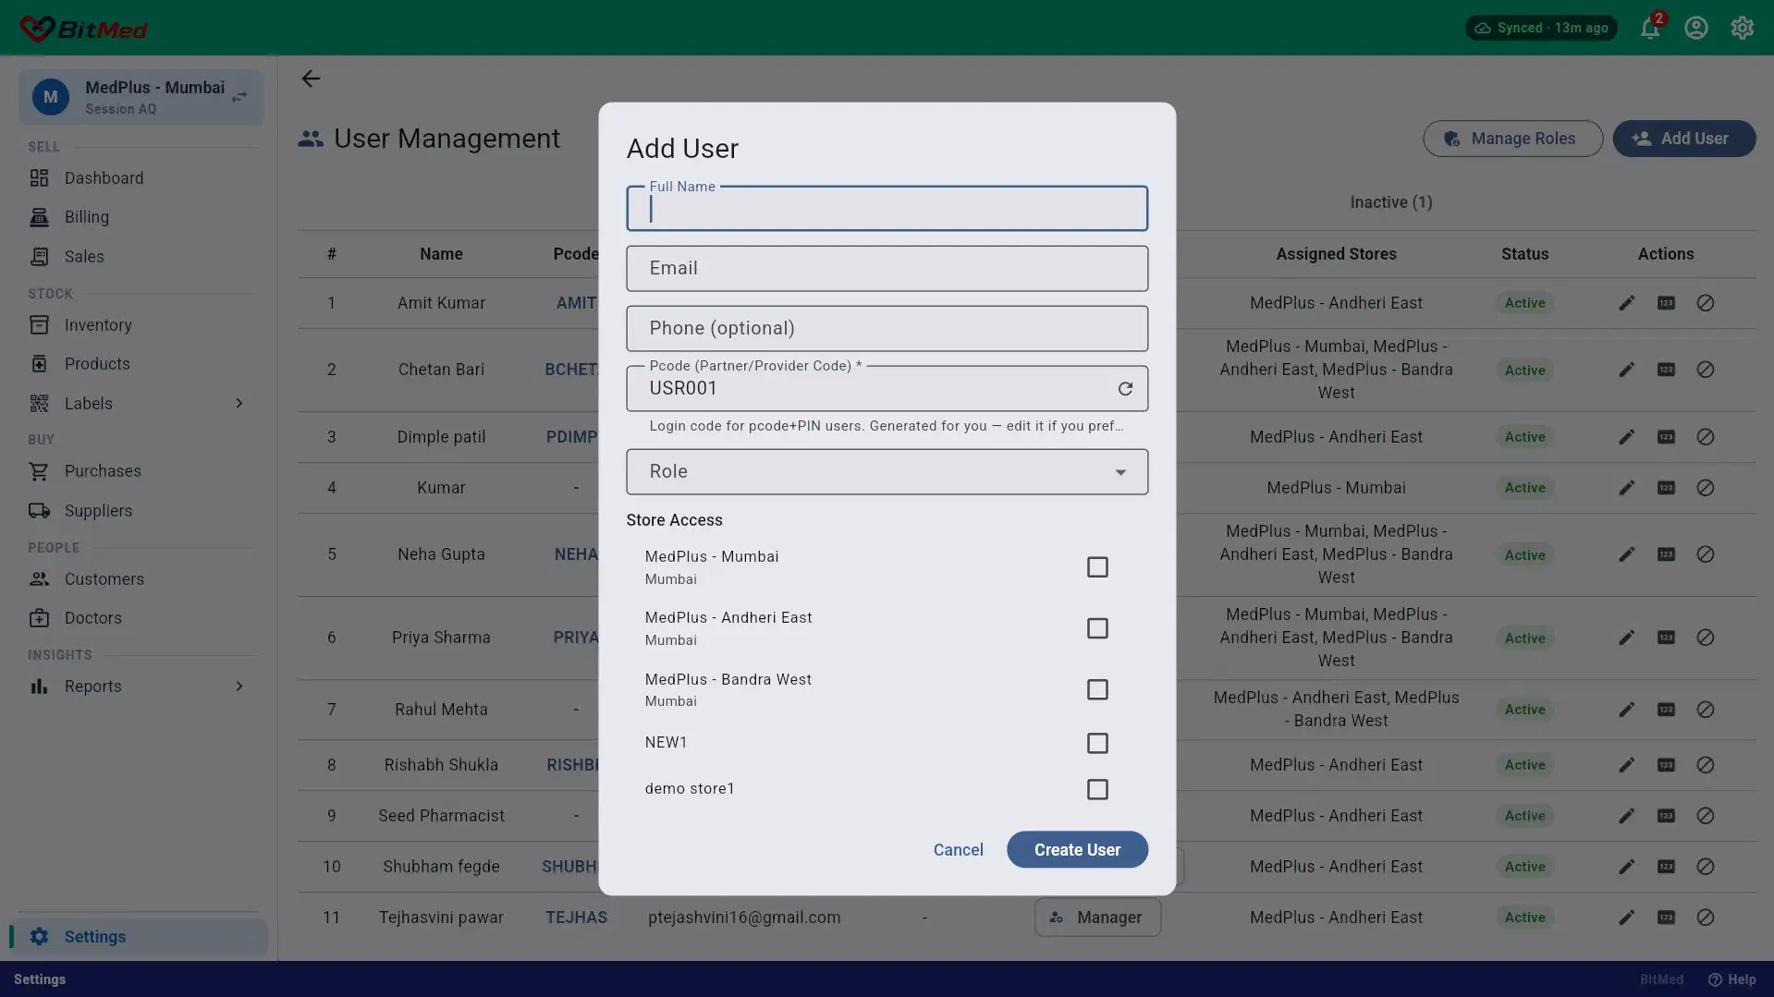
Task: Click the Add User button
Action: pyautogui.click(x=1683, y=139)
